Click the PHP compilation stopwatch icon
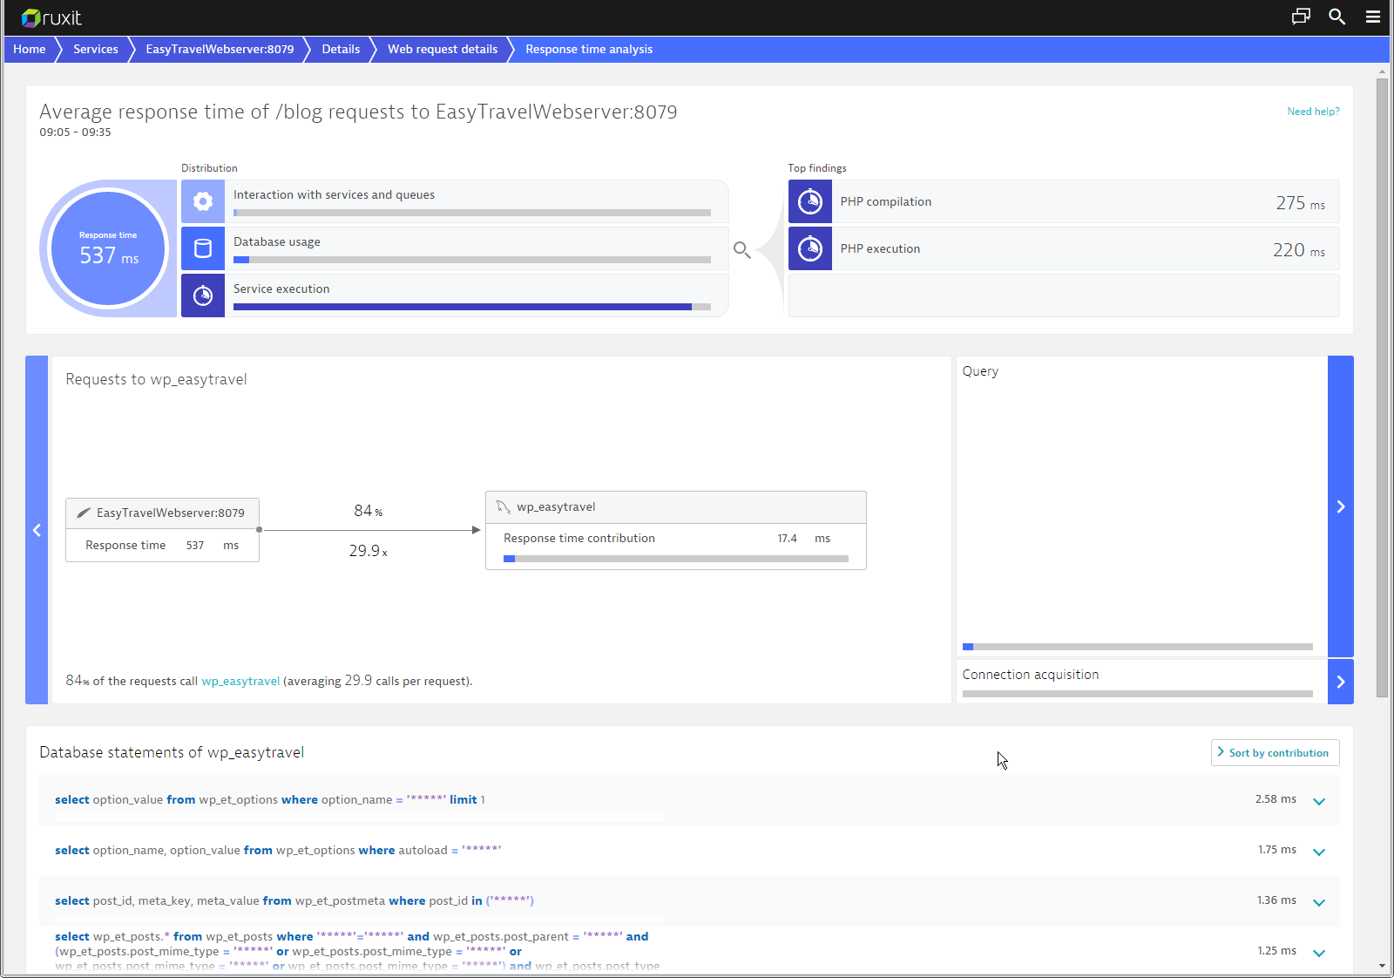This screenshot has width=1394, height=978. [810, 201]
